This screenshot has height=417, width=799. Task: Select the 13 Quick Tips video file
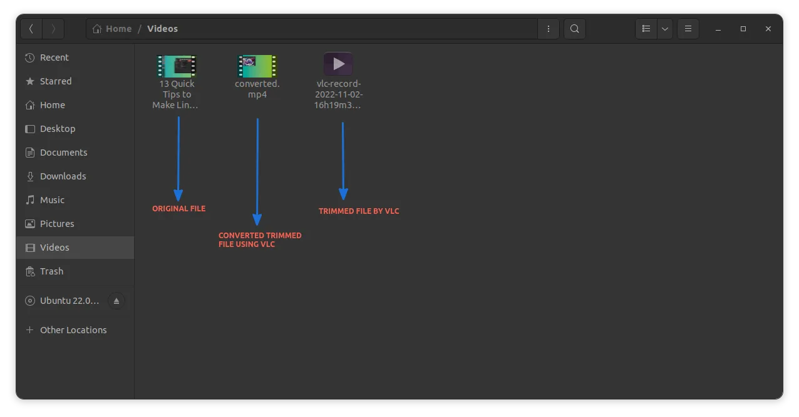click(177, 66)
